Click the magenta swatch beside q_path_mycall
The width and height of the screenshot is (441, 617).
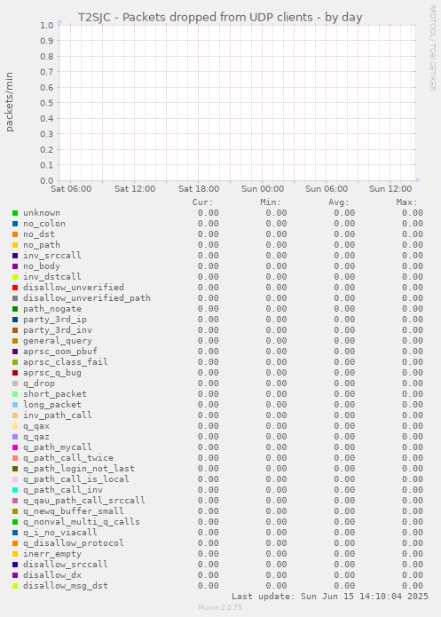tap(15, 447)
